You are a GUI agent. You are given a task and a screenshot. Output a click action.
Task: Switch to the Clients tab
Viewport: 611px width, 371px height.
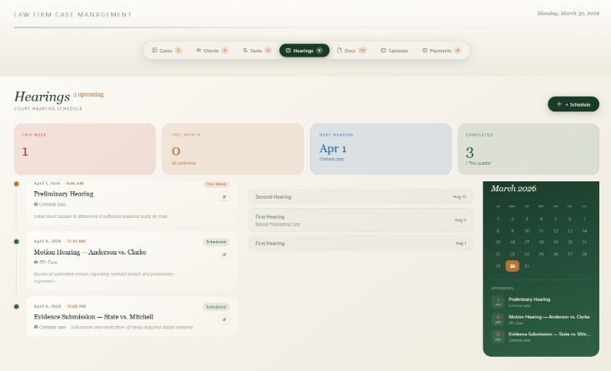pyautogui.click(x=212, y=51)
